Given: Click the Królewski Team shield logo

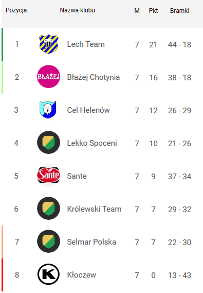Looking at the screenshot, I should 49,208.
